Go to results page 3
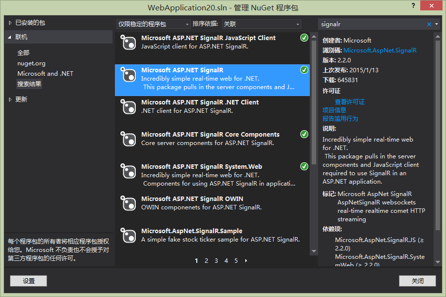 coord(216,261)
